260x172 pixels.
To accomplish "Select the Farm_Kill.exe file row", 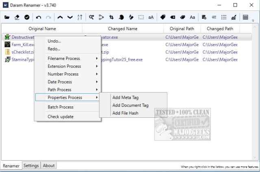I will click(127, 44).
